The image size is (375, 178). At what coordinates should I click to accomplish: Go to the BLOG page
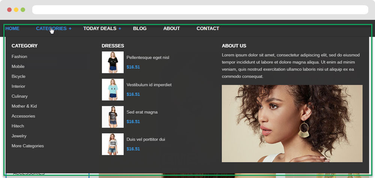(139, 28)
